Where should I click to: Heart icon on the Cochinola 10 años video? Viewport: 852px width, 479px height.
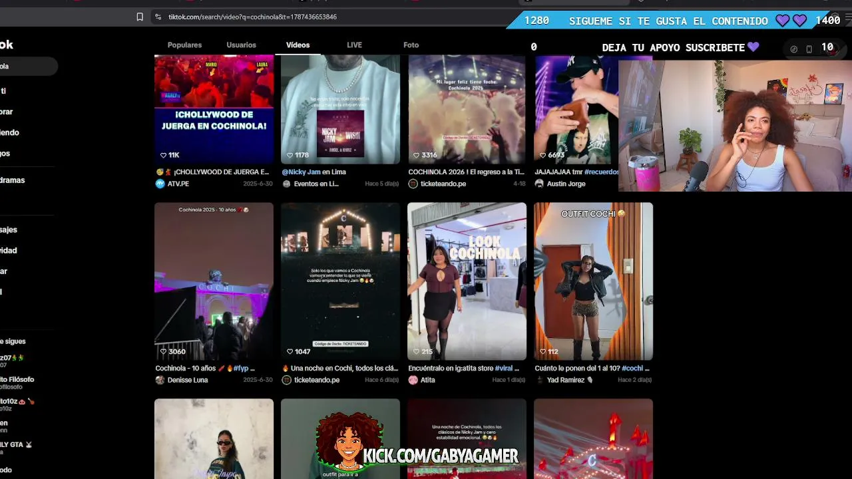(163, 351)
